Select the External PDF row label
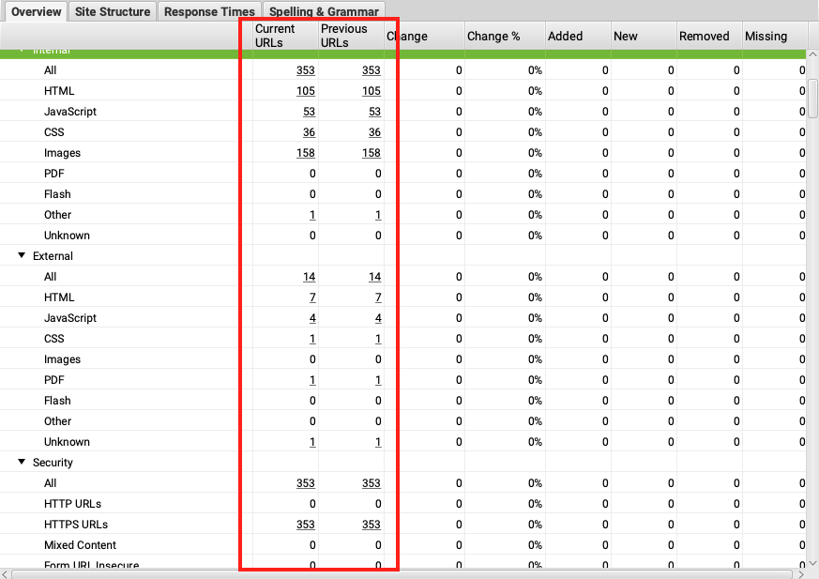The width and height of the screenshot is (819, 579). pos(54,380)
